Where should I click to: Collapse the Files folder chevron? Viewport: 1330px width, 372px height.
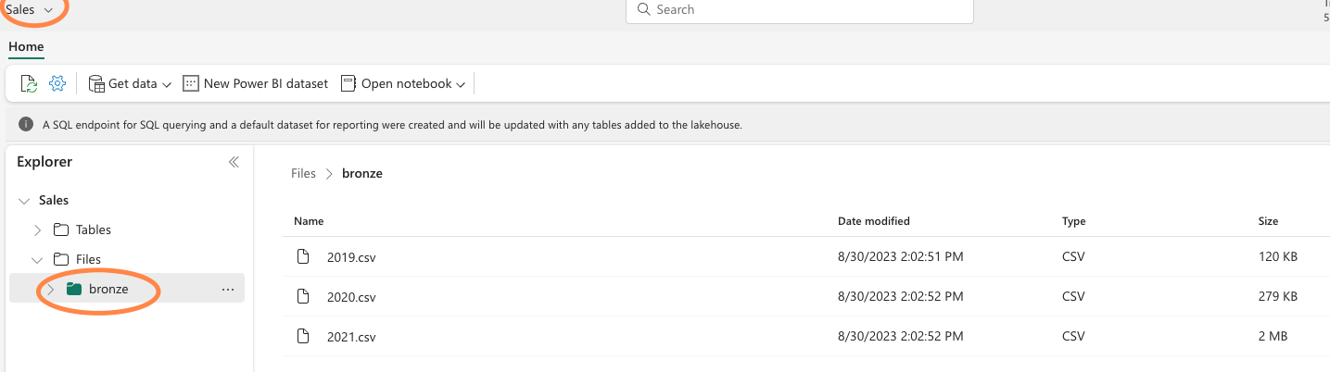(x=37, y=259)
